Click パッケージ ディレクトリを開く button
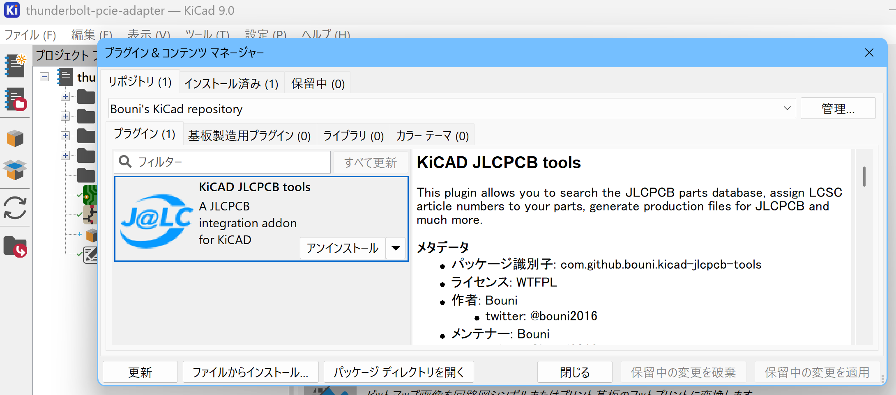Image resolution: width=896 pixels, height=395 pixels. [x=399, y=372]
